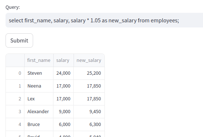The width and height of the screenshot is (203, 137).
Task: Select row index 3 in the table
Action: [x=15, y=112]
